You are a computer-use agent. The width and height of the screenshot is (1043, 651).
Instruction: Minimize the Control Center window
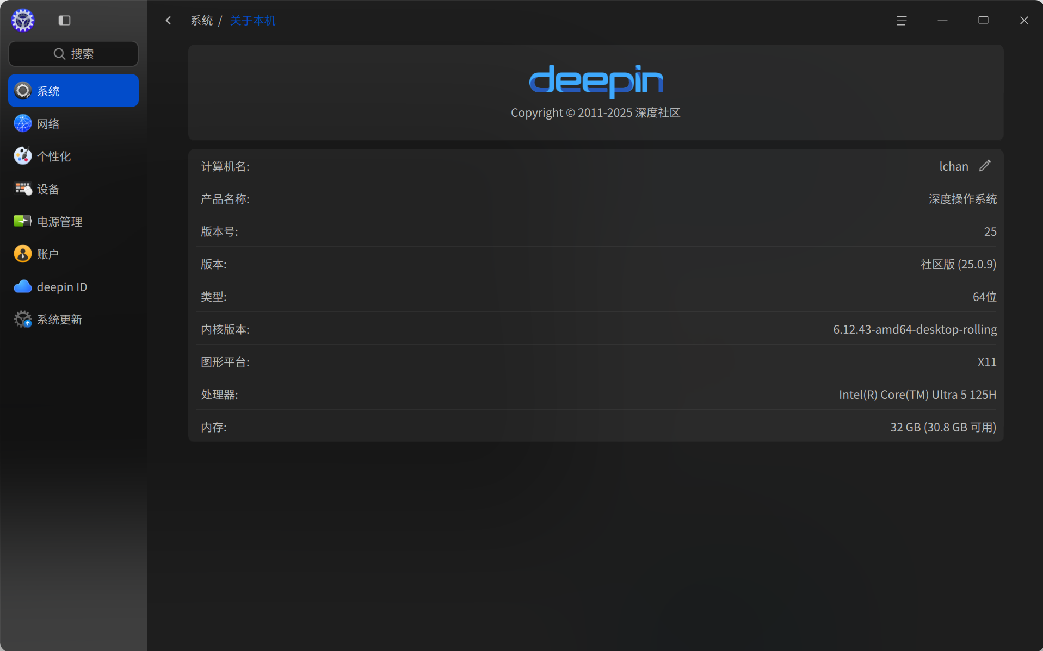pyautogui.click(x=942, y=21)
